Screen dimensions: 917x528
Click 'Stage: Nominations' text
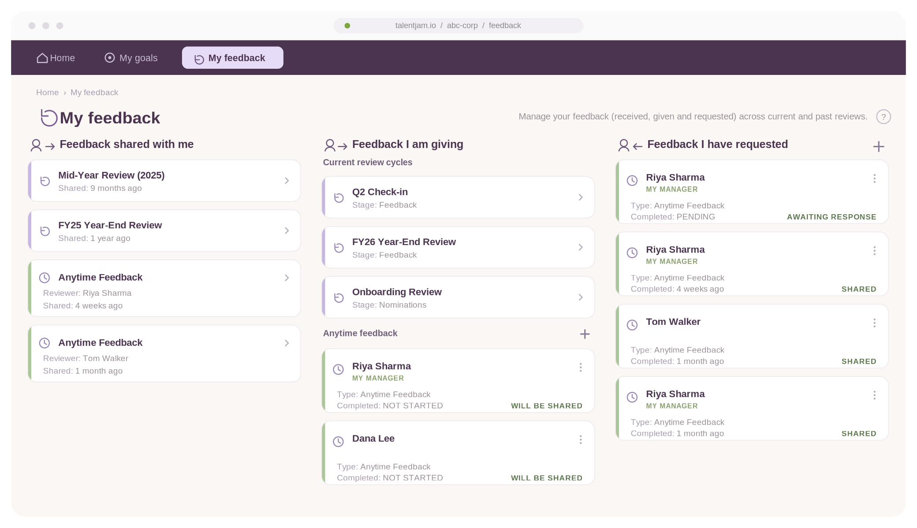[389, 305]
